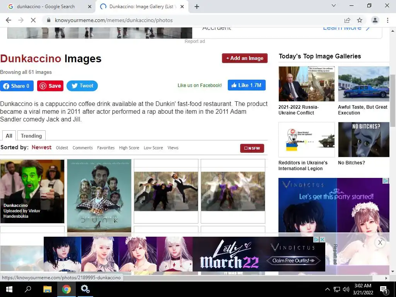The height and width of the screenshot is (297, 396).
Task: Open volume control tray icon
Action: click(x=346, y=289)
